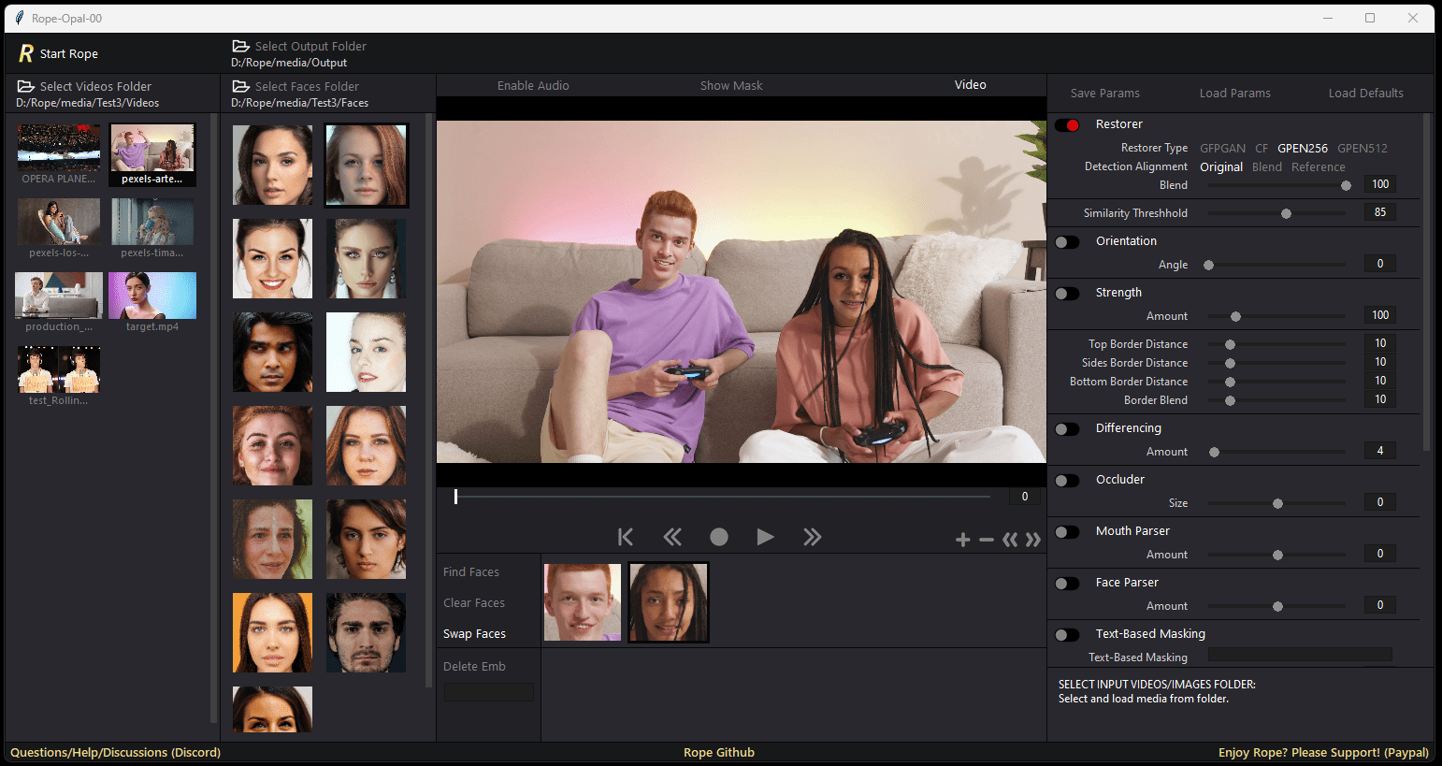This screenshot has height=766, width=1442.
Task: Select Blend detection alignment option
Action: pos(1266,166)
